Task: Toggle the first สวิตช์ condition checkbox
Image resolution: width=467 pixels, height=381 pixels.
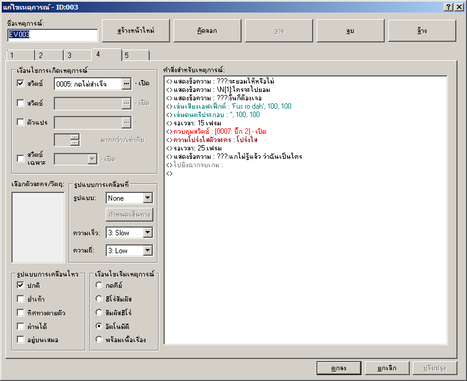Action: (20, 83)
